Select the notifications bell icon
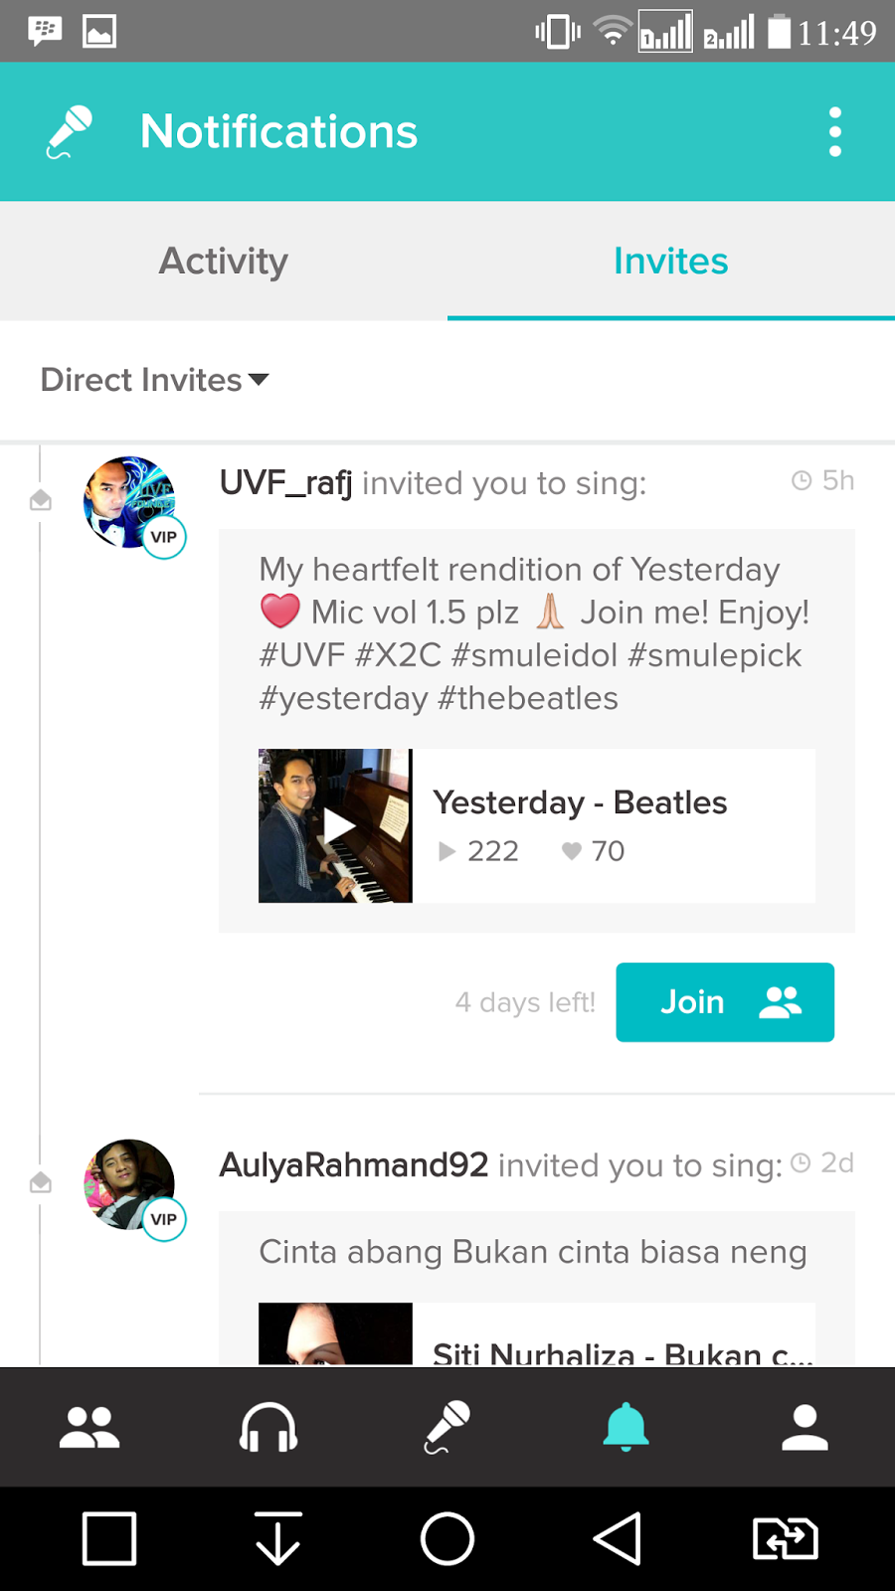This screenshot has height=1591, width=895. tap(626, 1428)
